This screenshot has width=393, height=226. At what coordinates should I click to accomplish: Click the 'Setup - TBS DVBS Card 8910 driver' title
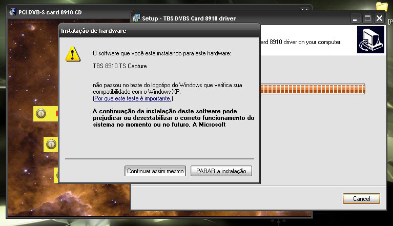189,18
